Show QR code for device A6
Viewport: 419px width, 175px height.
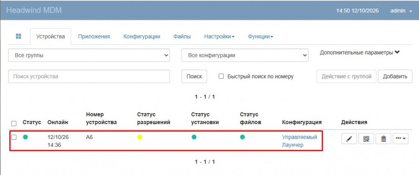click(366, 139)
